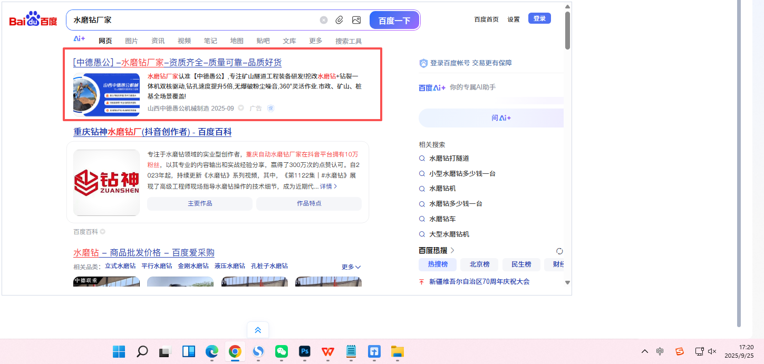
Task: Toggle the muted volume icon in the tray
Action: [x=712, y=351]
